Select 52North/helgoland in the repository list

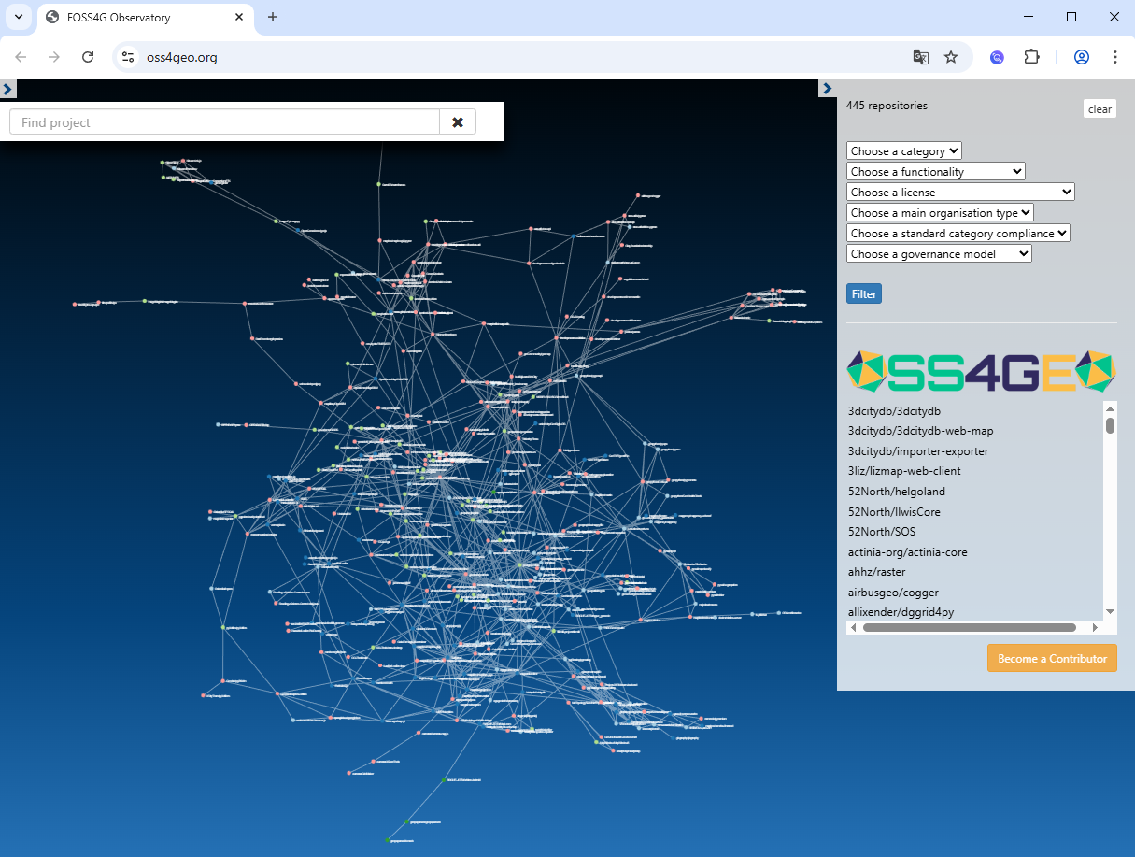point(896,492)
